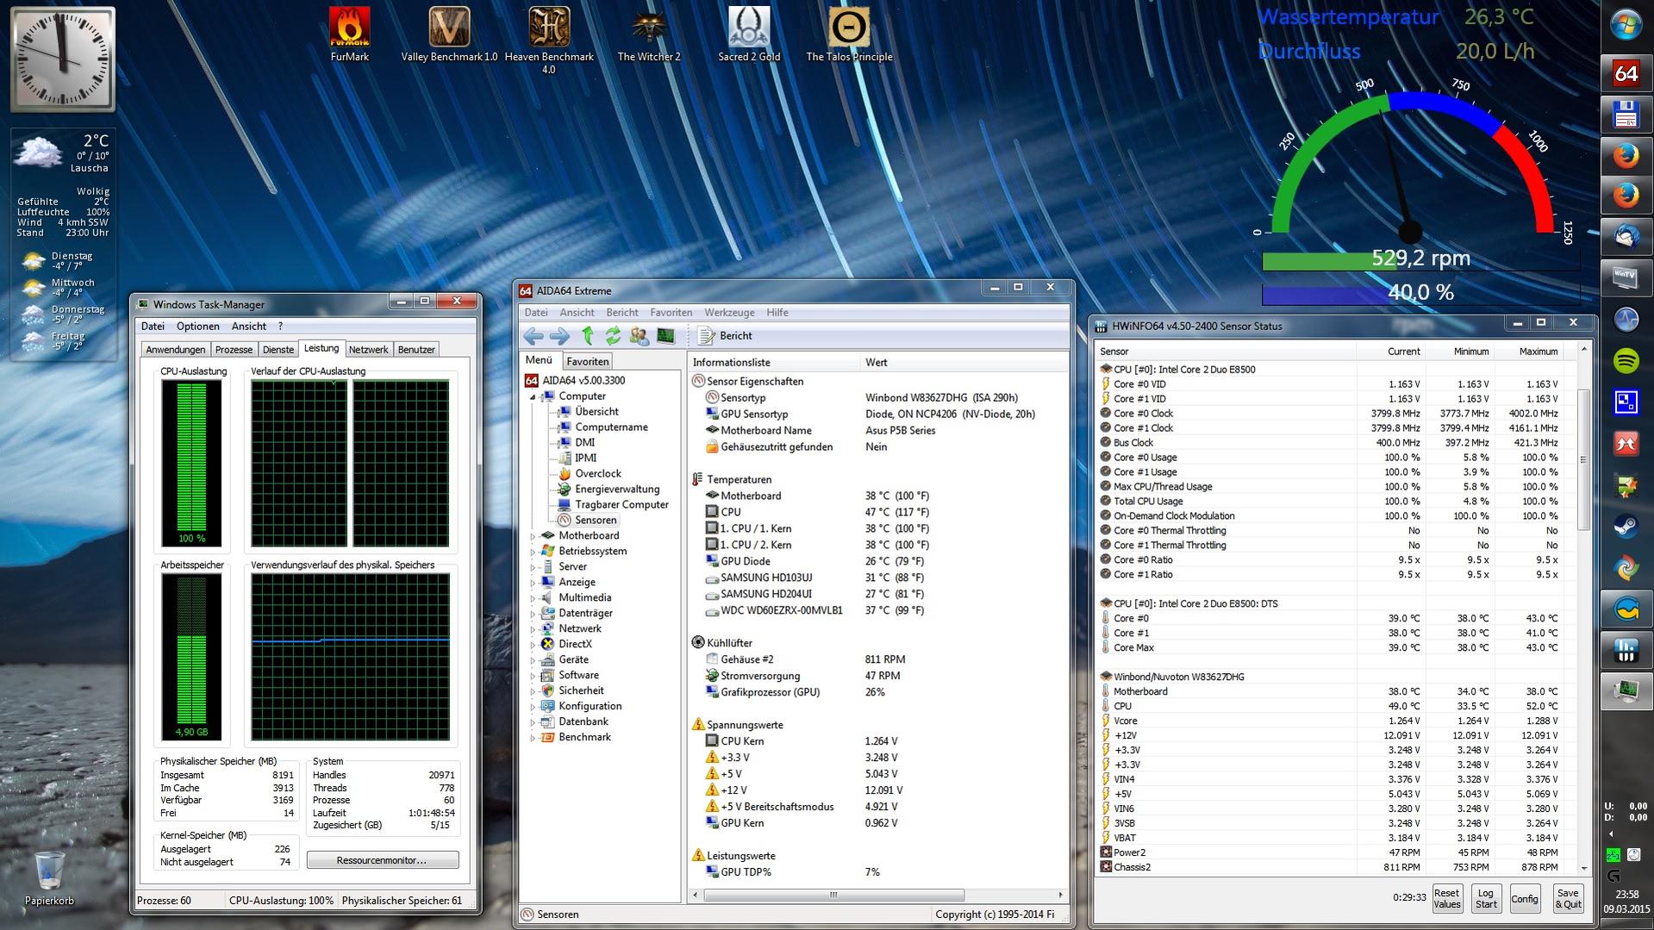The width and height of the screenshot is (1654, 930).
Task: Collapse the Computer node in AIDA64 tree
Action: (533, 396)
